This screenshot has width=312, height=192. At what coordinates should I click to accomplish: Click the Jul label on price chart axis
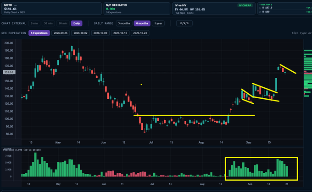pos(151,143)
